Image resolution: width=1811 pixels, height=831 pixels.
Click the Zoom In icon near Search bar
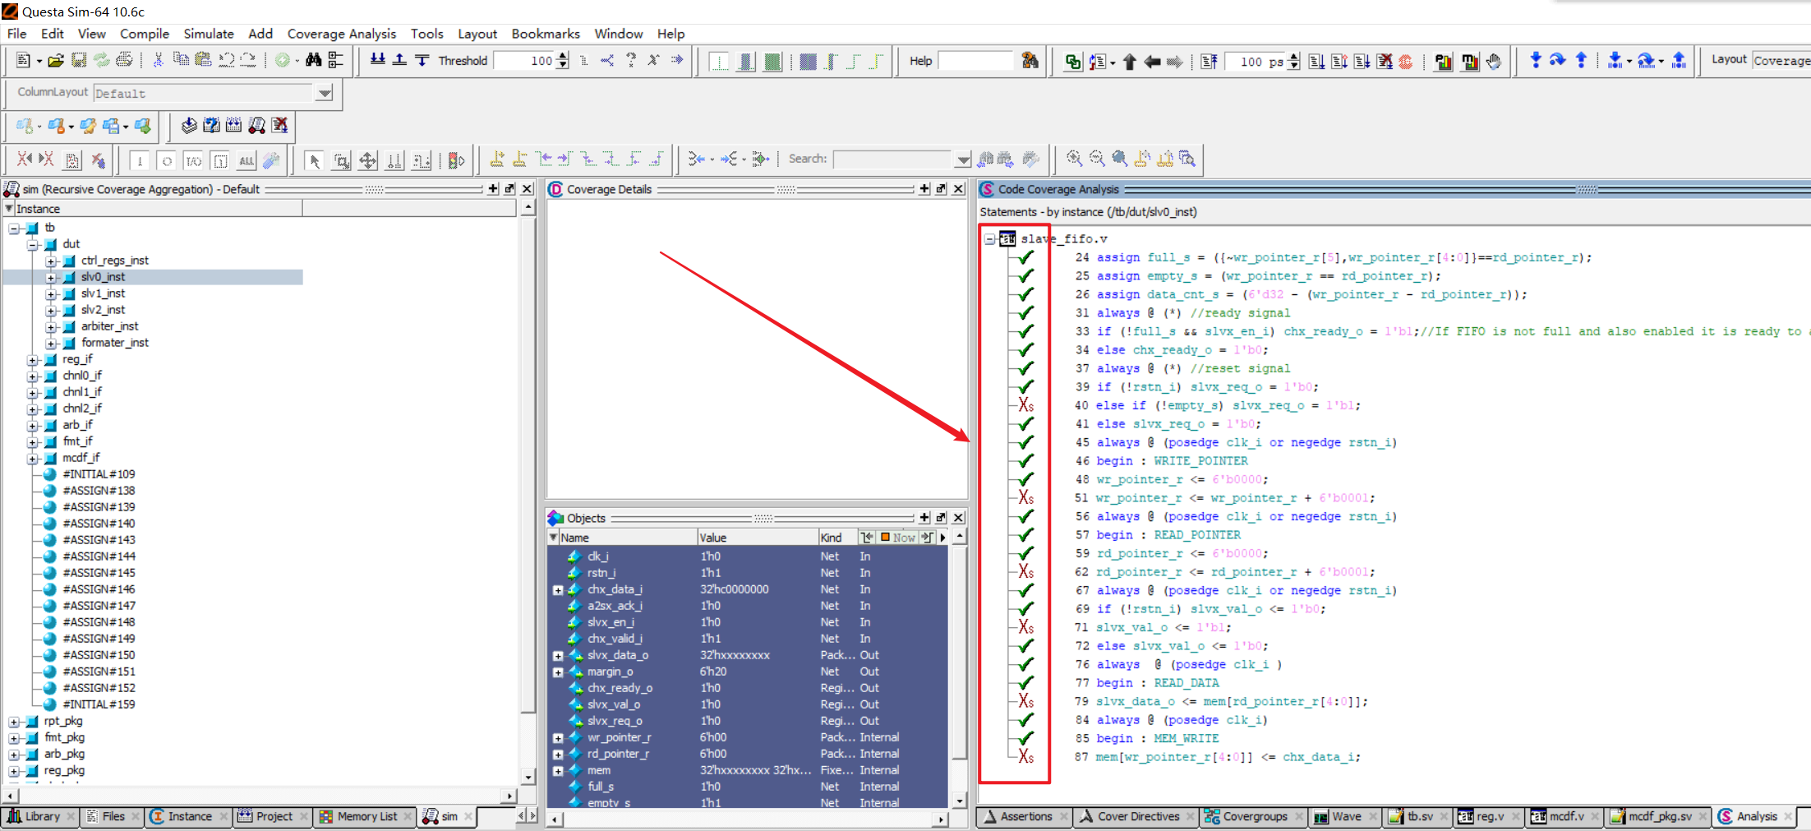tap(1073, 158)
